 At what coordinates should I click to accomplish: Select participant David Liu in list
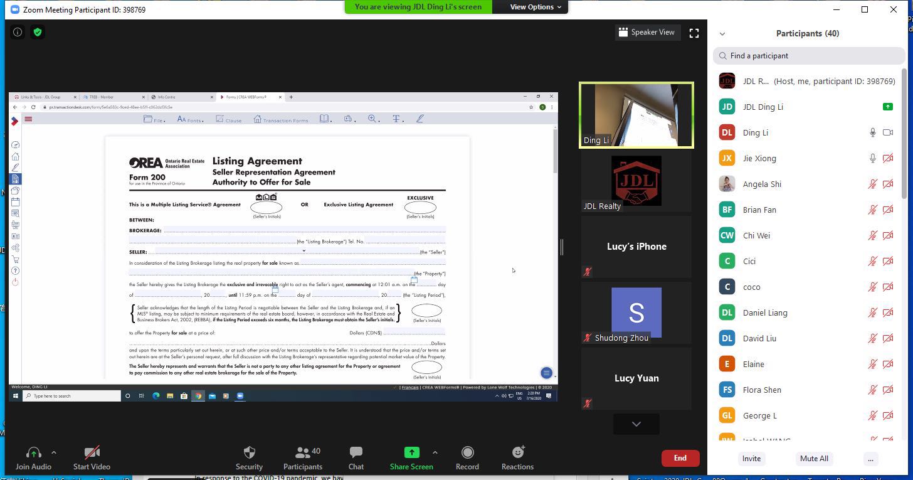coord(807,338)
